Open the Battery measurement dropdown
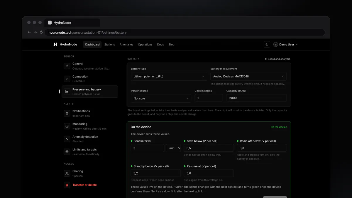This screenshot has width=352, height=198. pos(248,76)
